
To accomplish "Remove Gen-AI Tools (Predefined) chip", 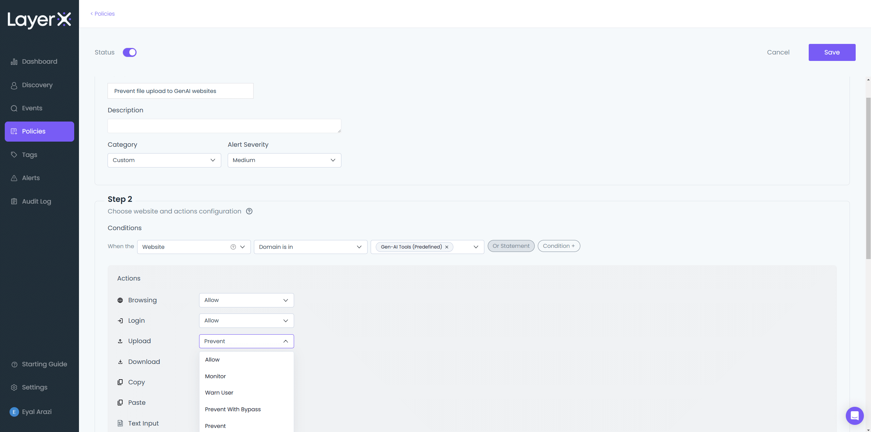I will coord(447,247).
